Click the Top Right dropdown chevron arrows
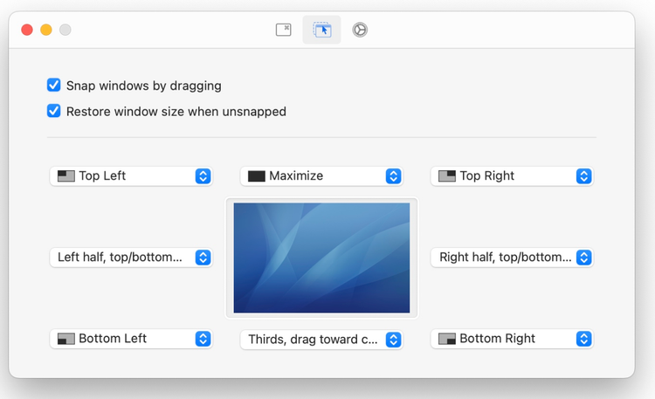The image size is (655, 399). [x=583, y=175]
